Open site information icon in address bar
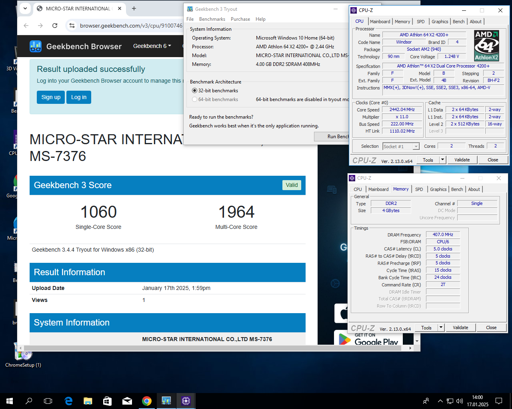The height and width of the screenshot is (409, 512). point(72,26)
